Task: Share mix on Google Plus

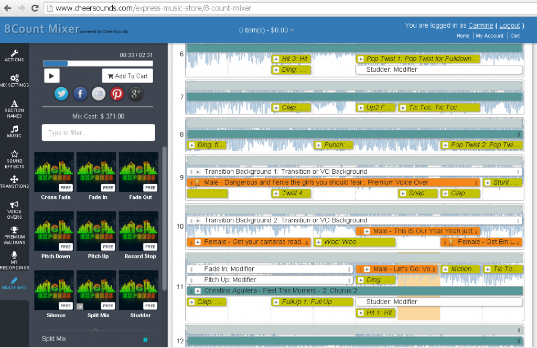Action: (136, 94)
